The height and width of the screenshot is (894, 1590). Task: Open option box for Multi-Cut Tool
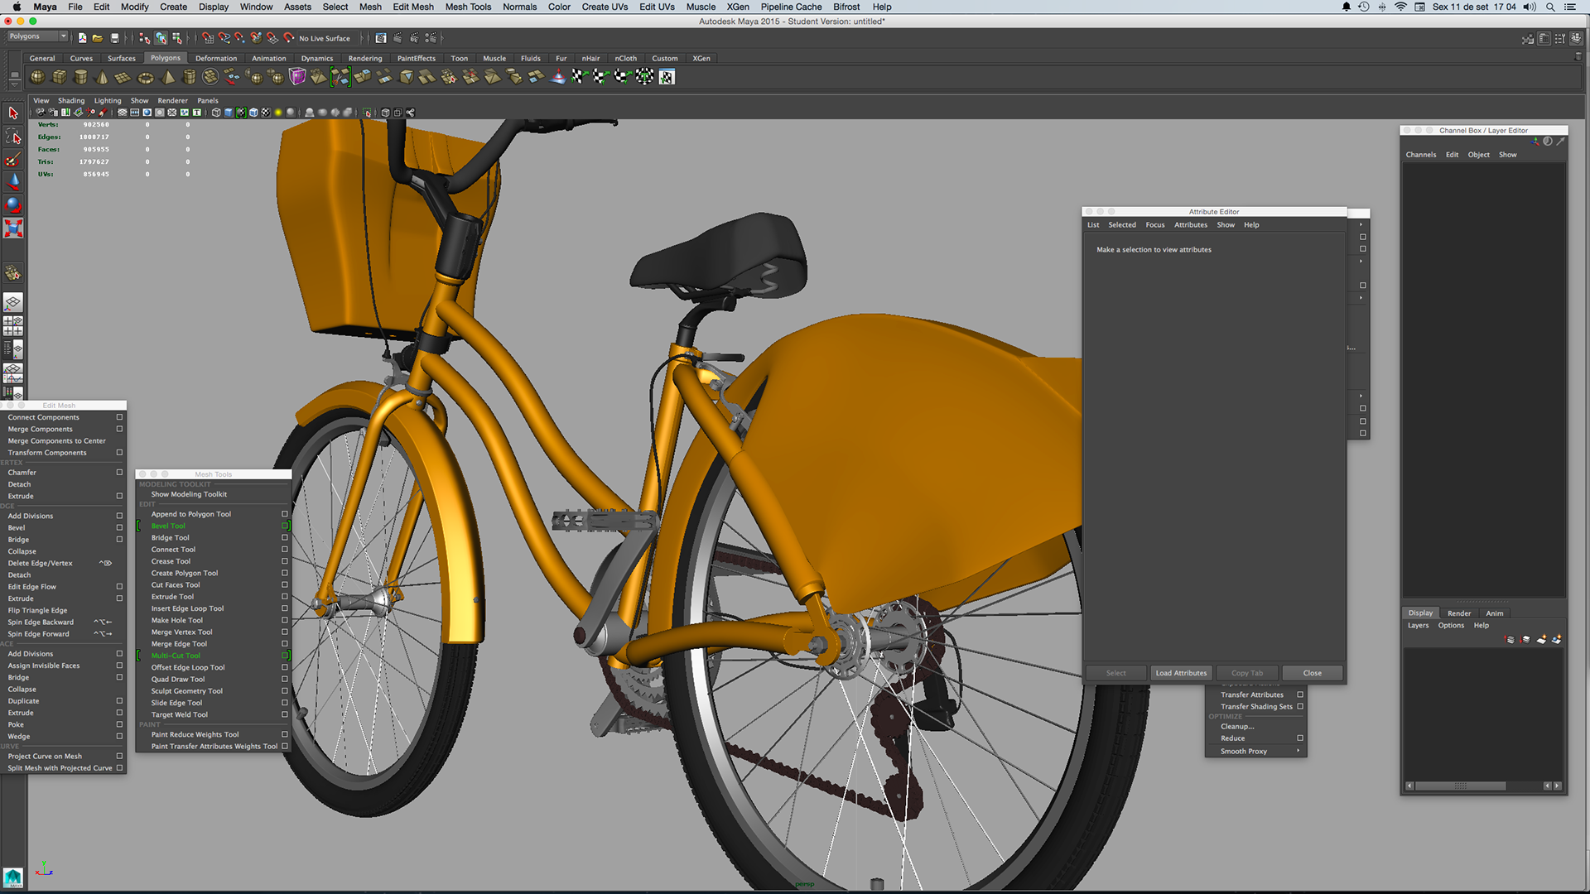point(285,656)
